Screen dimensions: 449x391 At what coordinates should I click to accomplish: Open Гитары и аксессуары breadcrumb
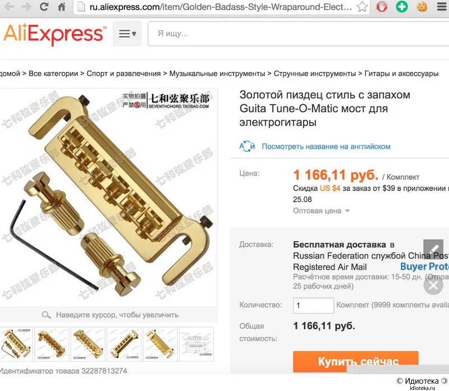coord(401,74)
